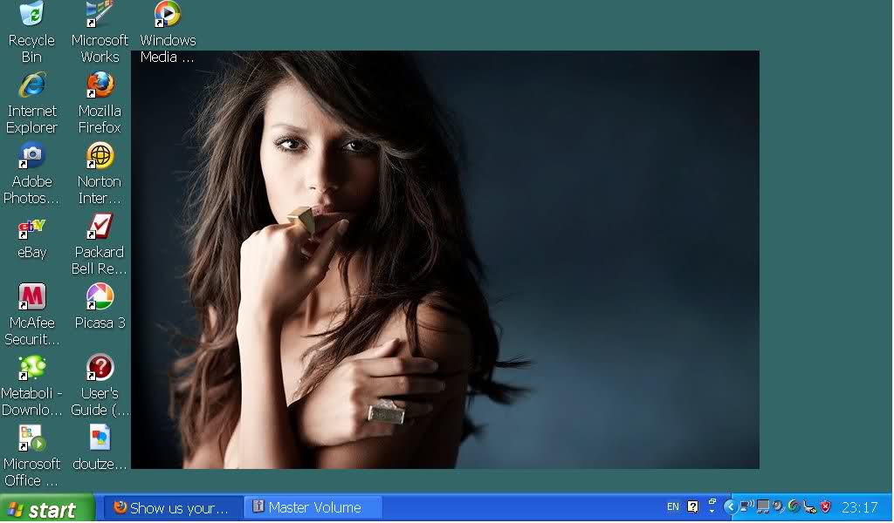This screenshot has height=523, width=894.
Task: Click the Norton Internet Security shortcut
Action: point(100,156)
